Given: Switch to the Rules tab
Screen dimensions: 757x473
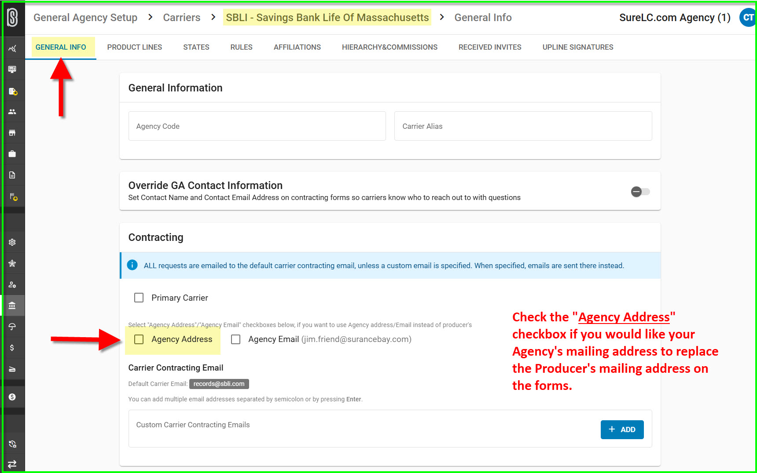Looking at the screenshot, I should [242, 47].
